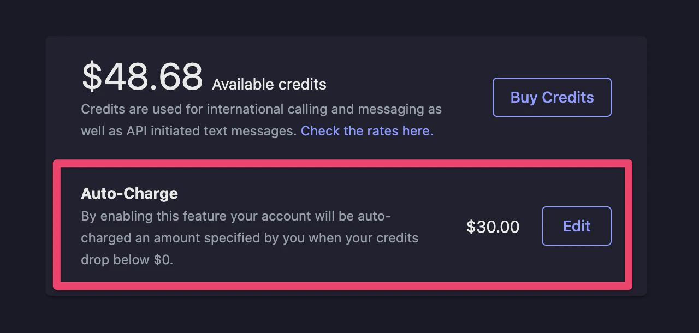
Task: Click inside the Buy Credits button outline
Action: 552,97
